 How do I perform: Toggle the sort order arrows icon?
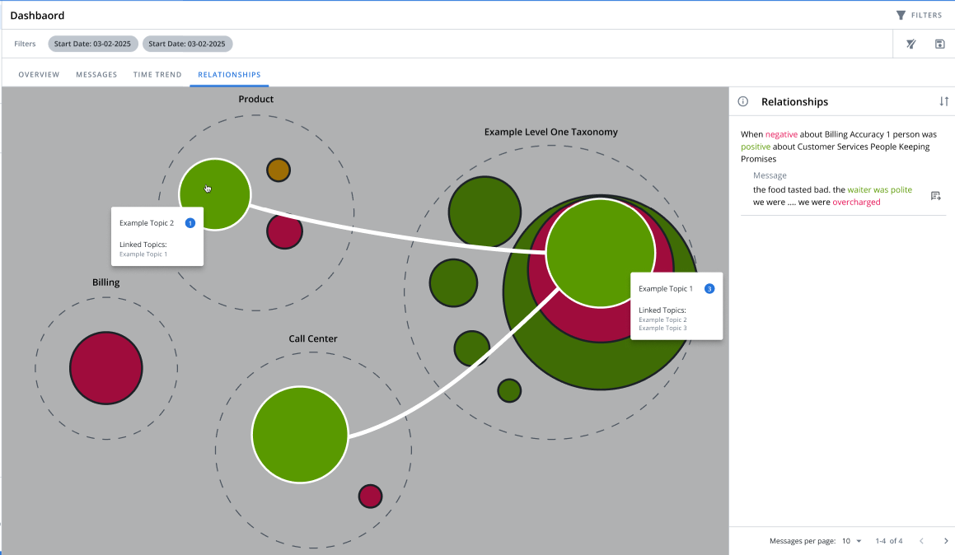943,101
